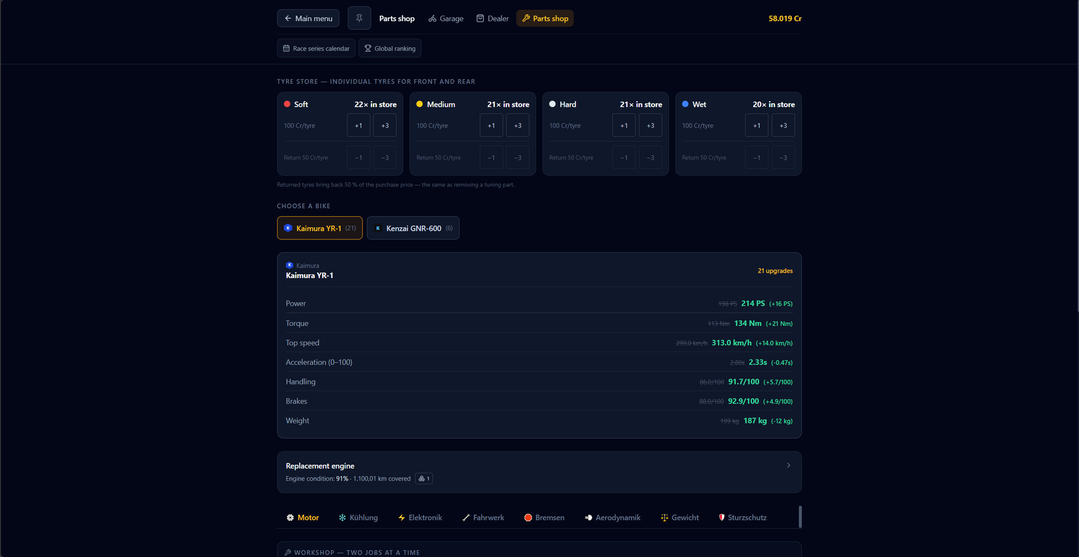Click the scales icon on Gewicht

click(664, 518)
